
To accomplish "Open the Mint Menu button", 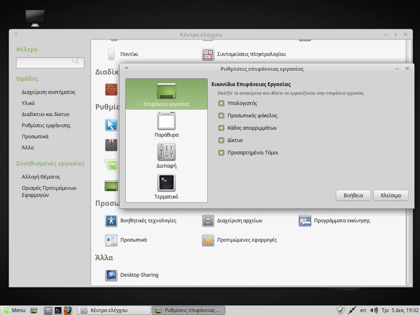I will point(13,310).
